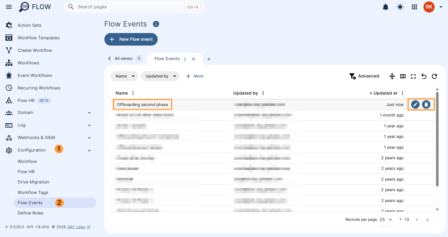Open Event Workflows page

tap(35, 75)
